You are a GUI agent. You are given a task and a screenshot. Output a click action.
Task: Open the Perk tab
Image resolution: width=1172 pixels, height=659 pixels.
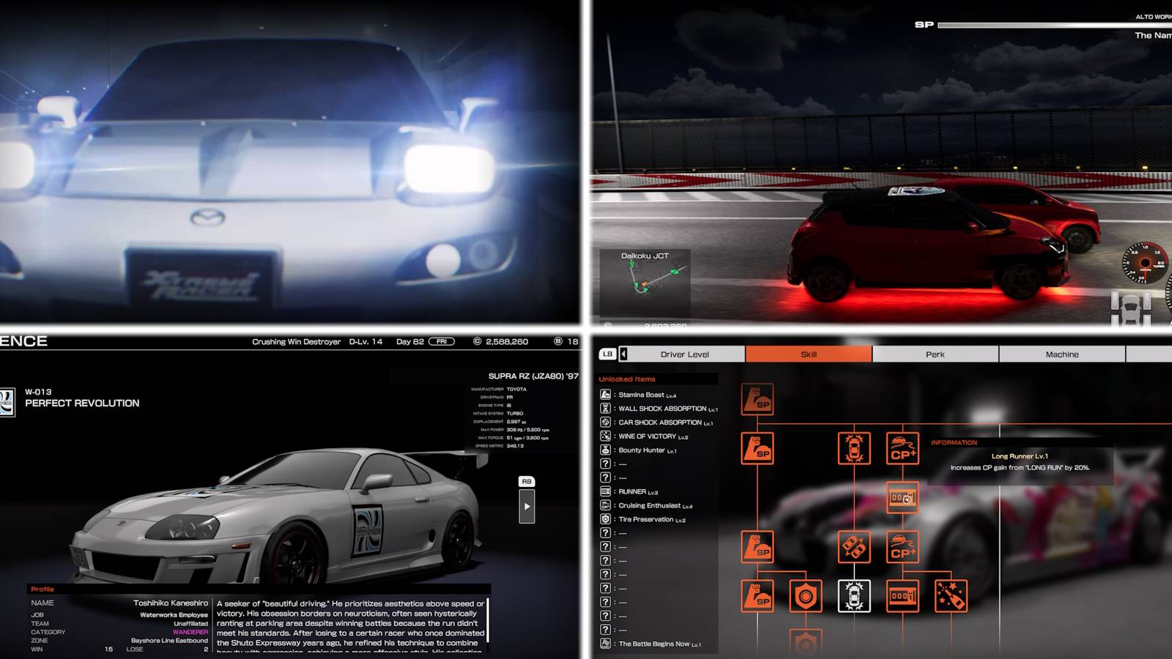coord(935,354)
